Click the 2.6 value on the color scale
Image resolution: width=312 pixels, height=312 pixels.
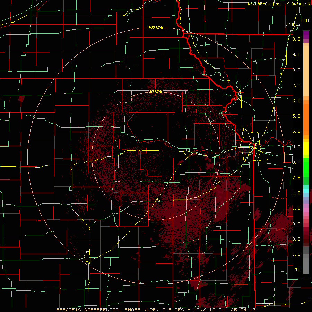point(296,178)
